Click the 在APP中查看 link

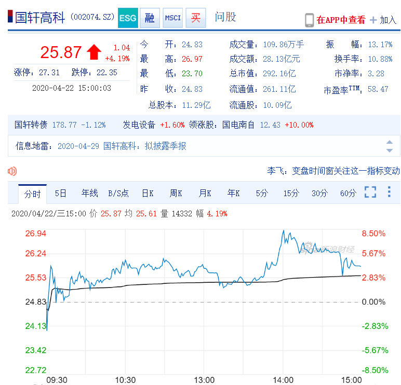click(x=341, y=20)
